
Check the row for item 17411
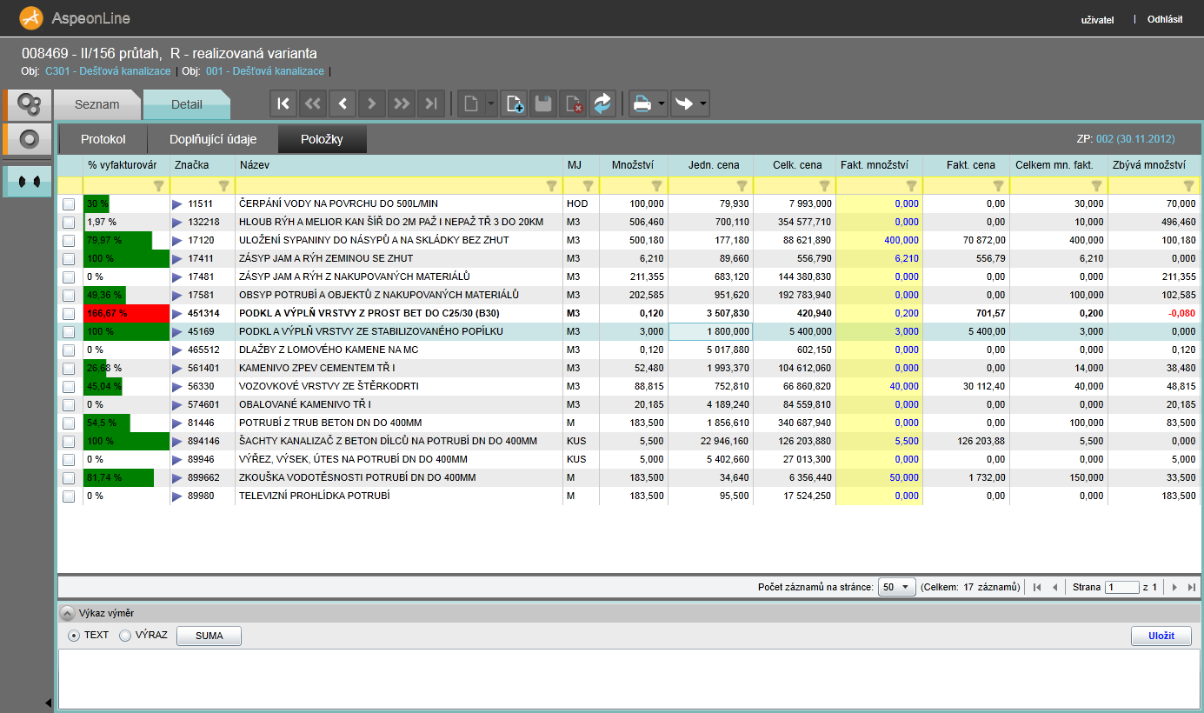(70, 258)
